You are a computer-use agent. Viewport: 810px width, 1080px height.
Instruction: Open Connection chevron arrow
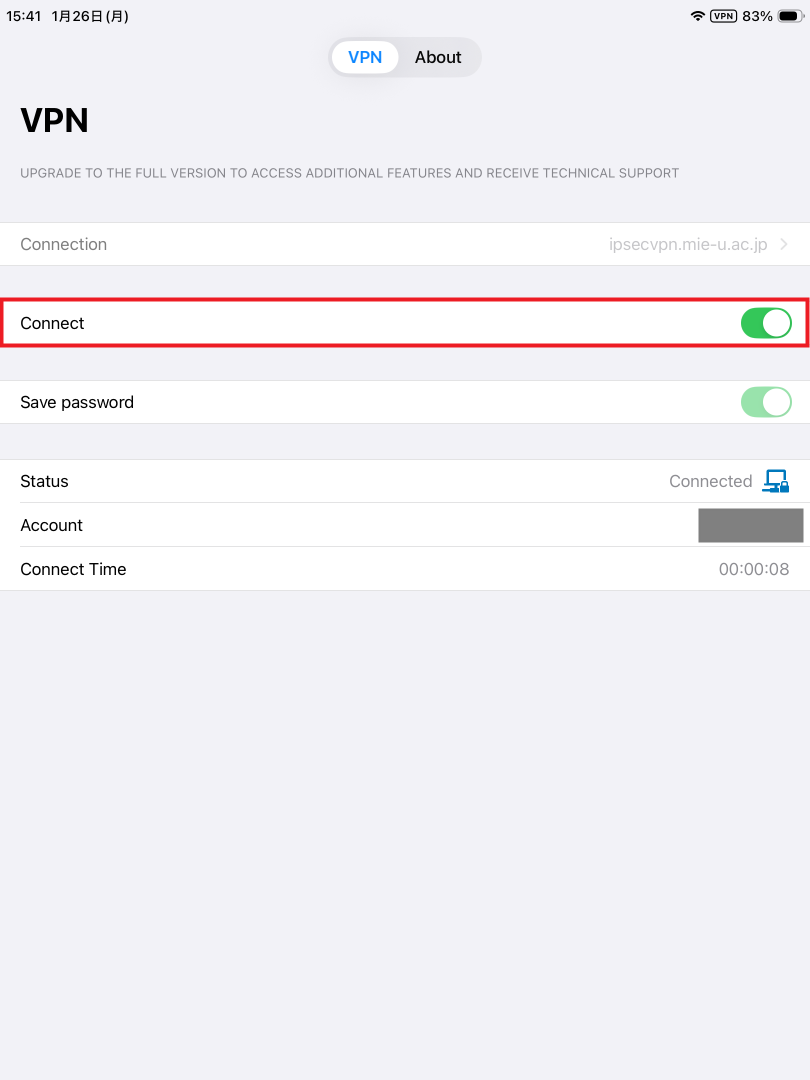click(784, 244)
